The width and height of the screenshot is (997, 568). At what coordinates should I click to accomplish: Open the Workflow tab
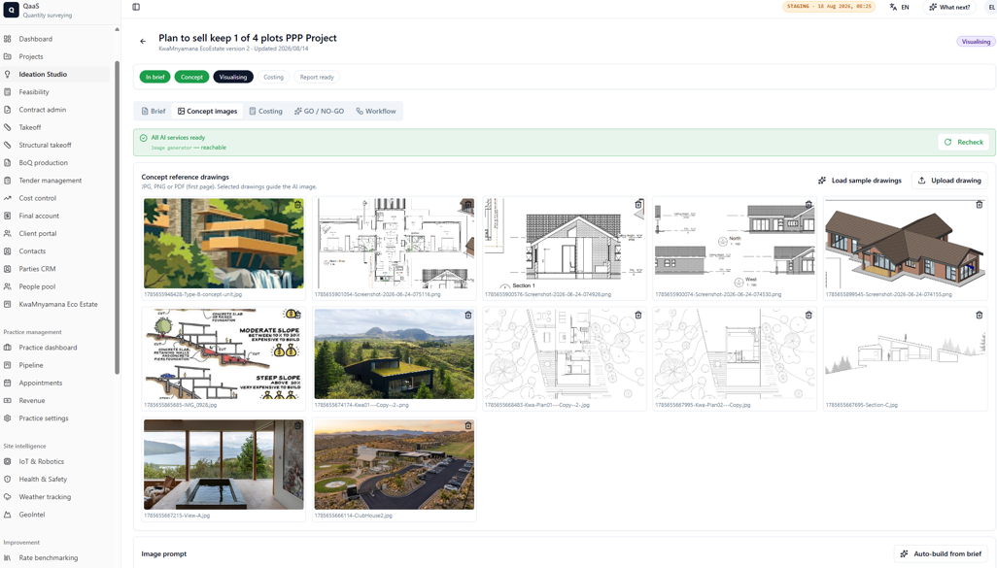pyautogui.click(x=376, y=112)
